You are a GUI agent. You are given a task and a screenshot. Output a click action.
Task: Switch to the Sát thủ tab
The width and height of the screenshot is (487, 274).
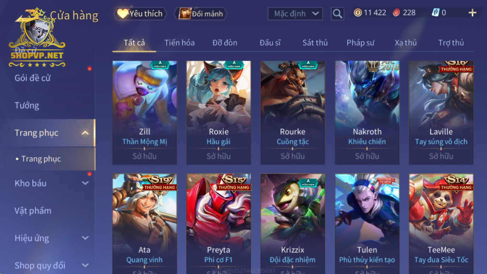tap(315, 43)
